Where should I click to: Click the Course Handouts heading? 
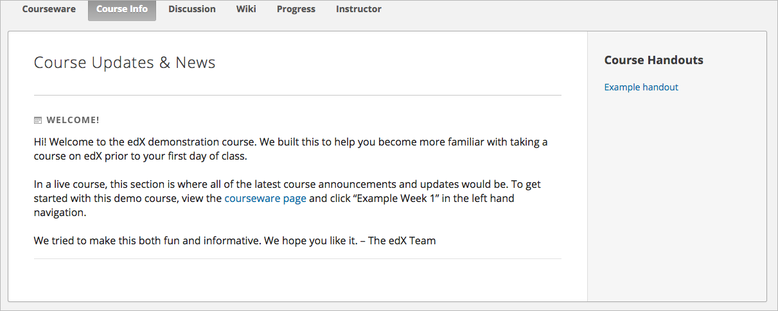click(654, 60)
